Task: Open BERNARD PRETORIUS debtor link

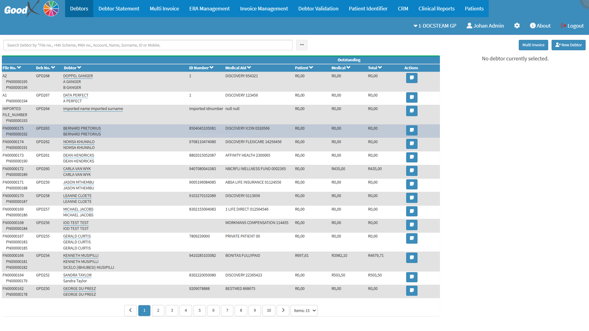Action: [82, 128]
